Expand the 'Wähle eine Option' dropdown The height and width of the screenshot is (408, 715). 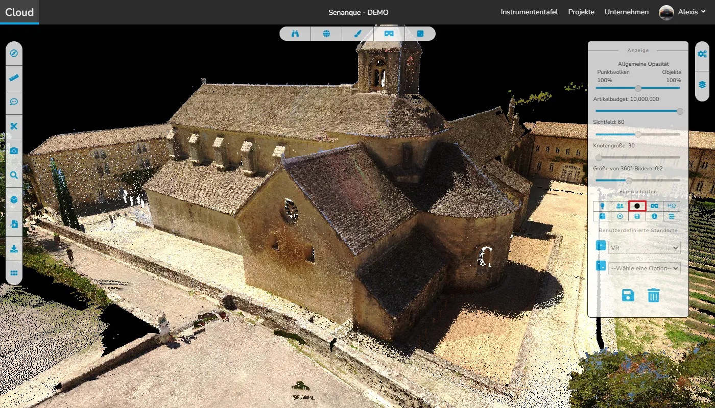pos(644,268)
